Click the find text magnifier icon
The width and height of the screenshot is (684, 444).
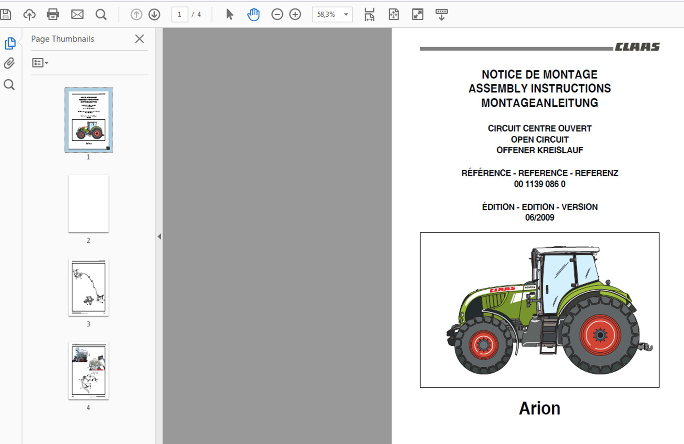tap(101, 14)
